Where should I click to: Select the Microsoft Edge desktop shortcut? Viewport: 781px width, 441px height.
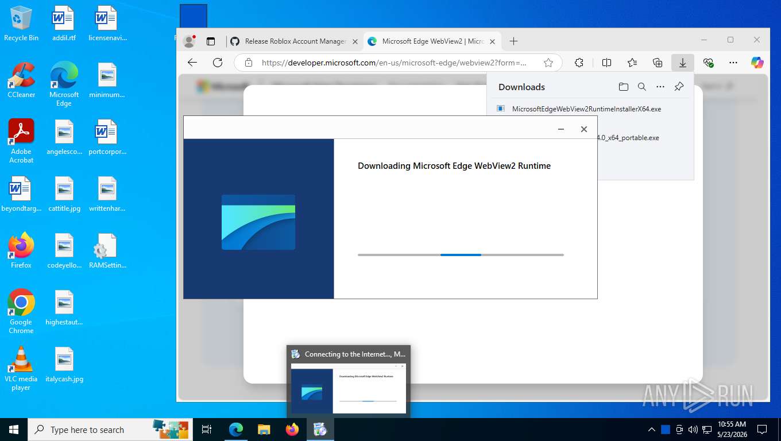pyautogui.click(x=64, y=84)
